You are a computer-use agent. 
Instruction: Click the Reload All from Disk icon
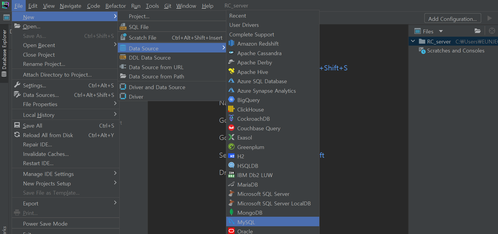click(x=17, y=135)
